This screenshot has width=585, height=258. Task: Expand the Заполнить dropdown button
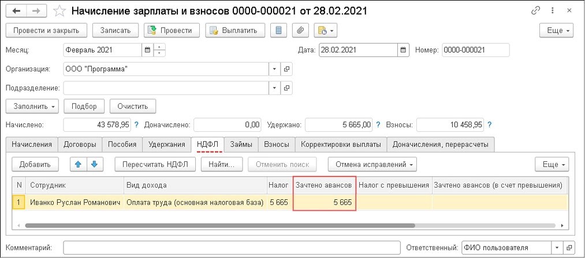[x=32, y=106]
